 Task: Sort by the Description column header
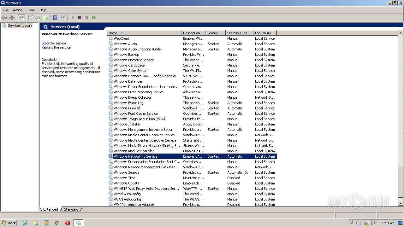(x=193, y=33)
